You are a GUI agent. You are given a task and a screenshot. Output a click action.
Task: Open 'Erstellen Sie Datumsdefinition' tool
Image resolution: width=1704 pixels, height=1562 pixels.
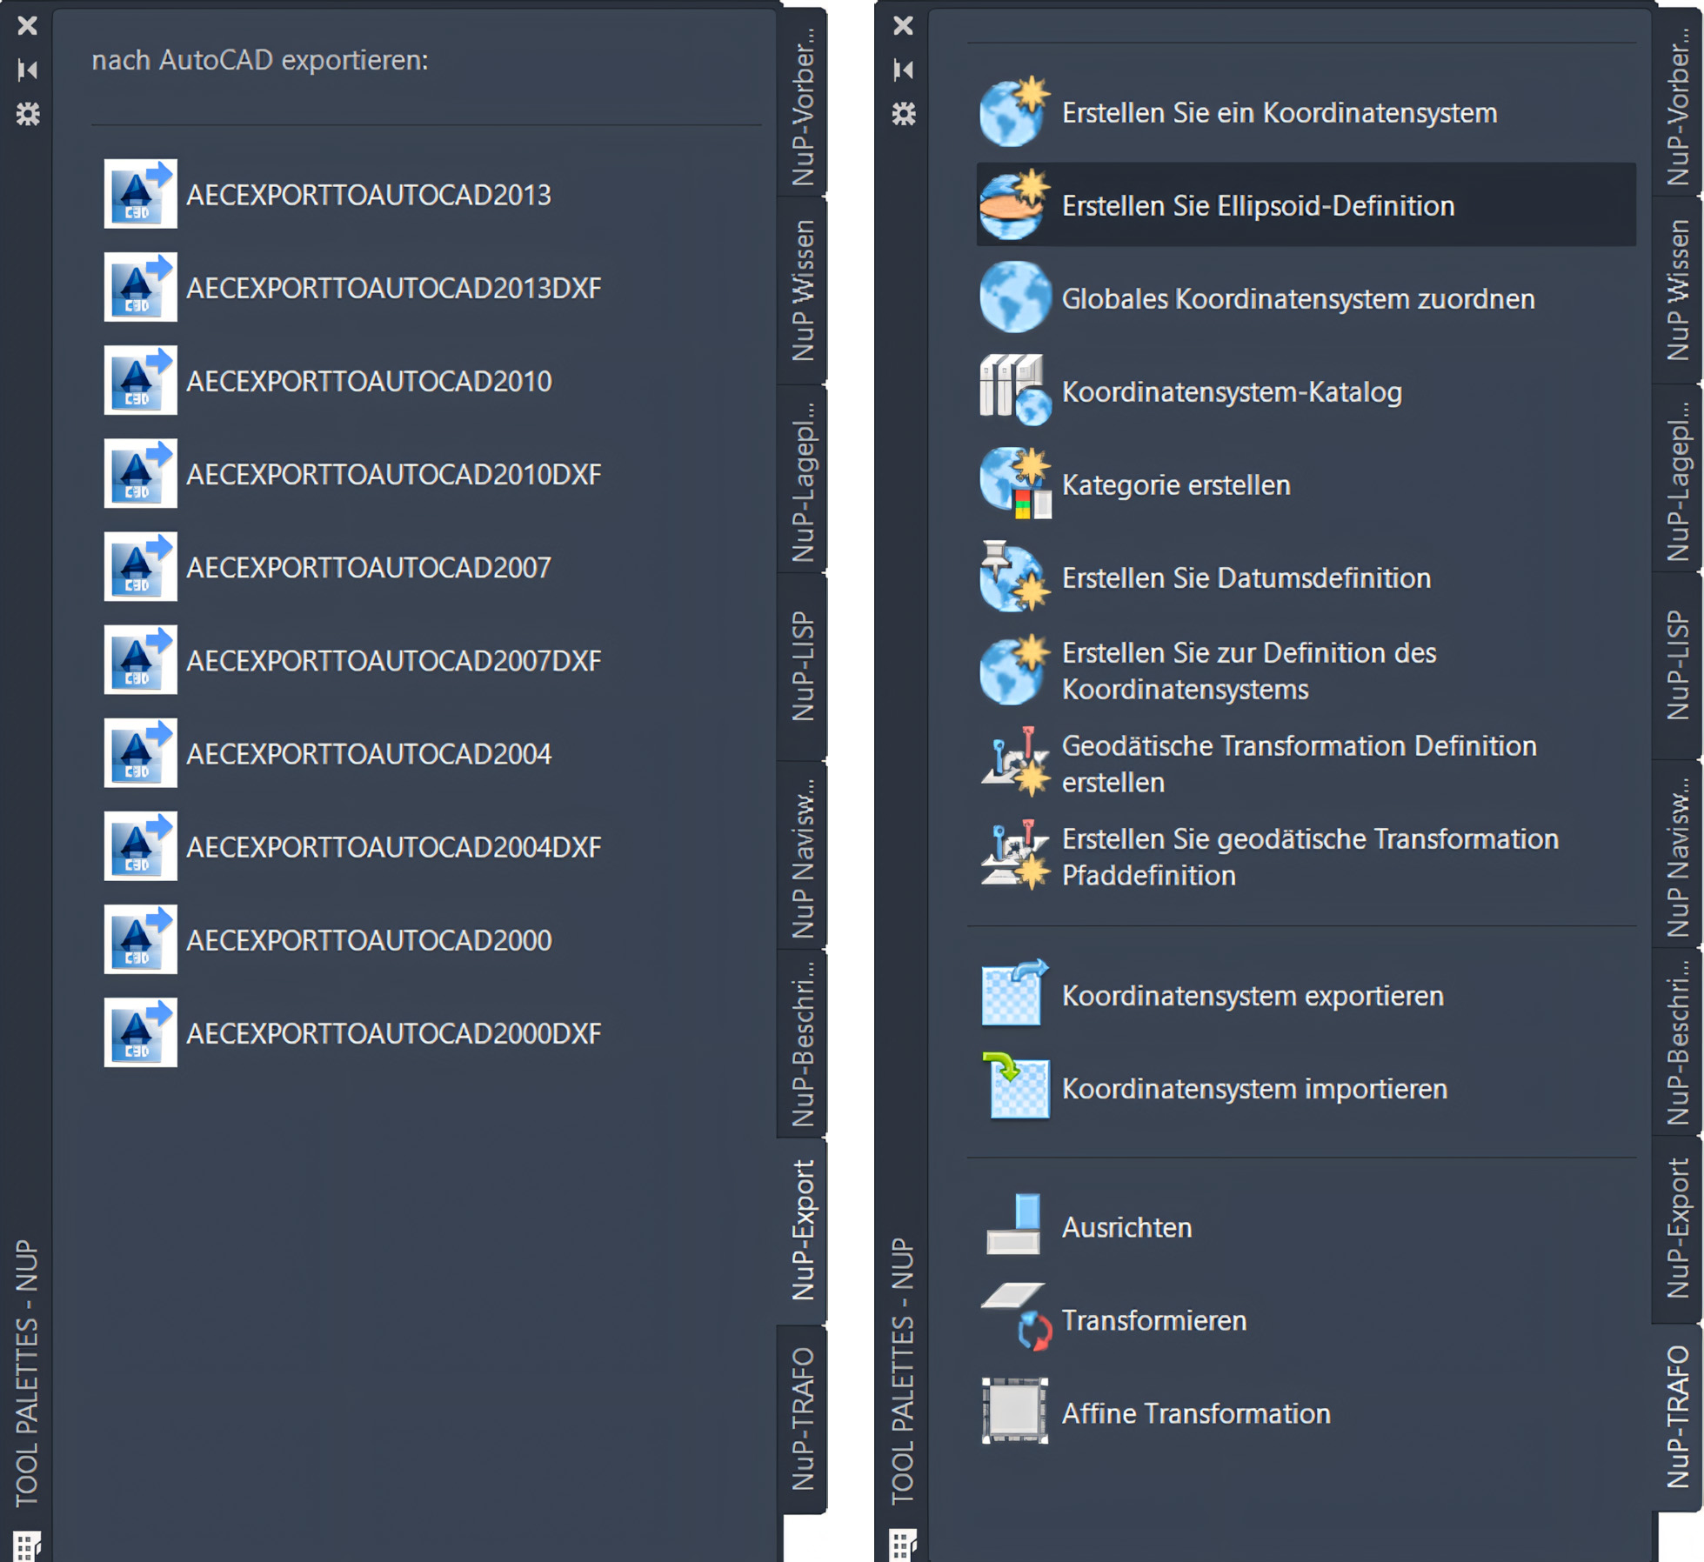(x=1246, y=577)
